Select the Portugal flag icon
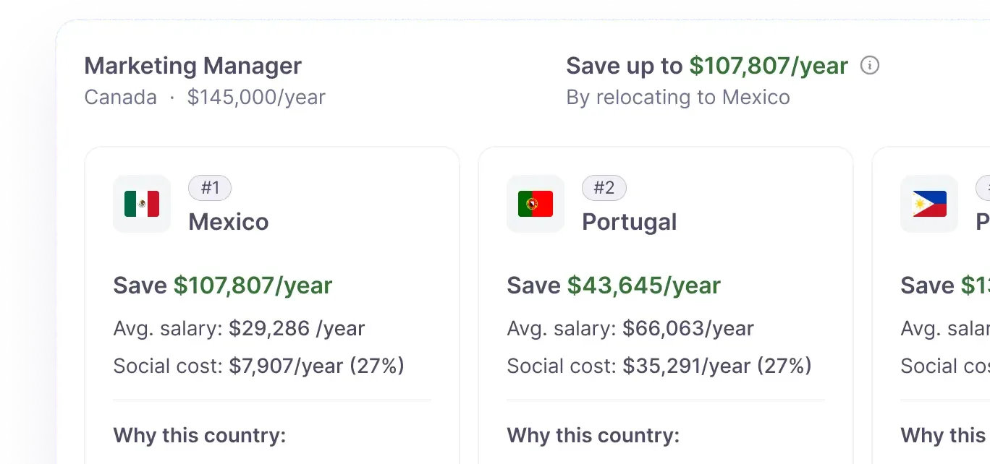 point(536,204)
